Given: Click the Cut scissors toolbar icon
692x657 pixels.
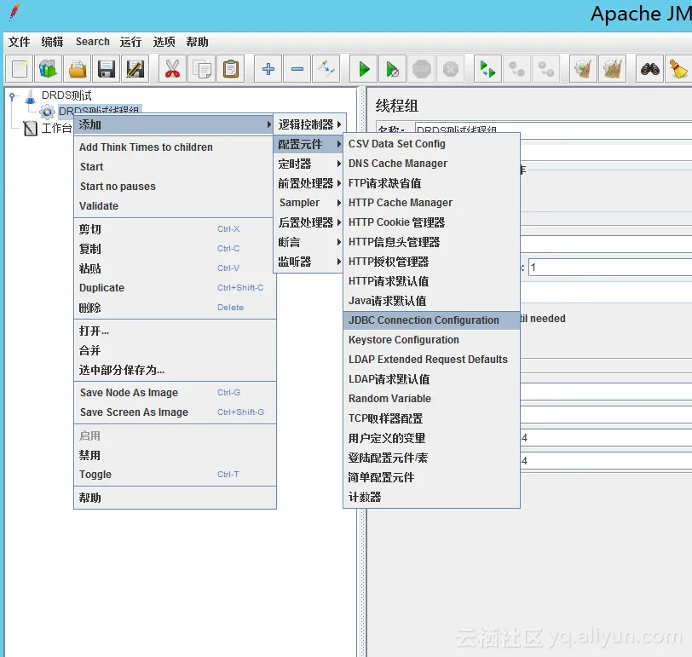Looking at the screenshot, I should coord(172,69).
